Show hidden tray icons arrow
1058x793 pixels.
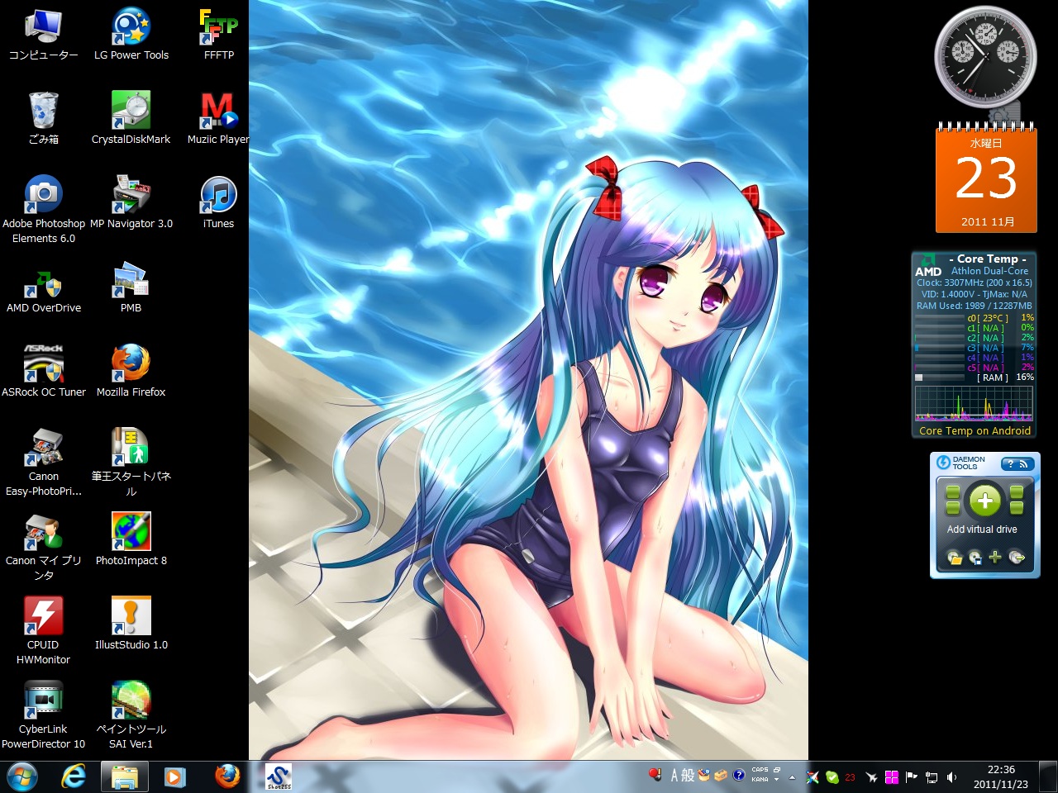(x=792, y=777)
